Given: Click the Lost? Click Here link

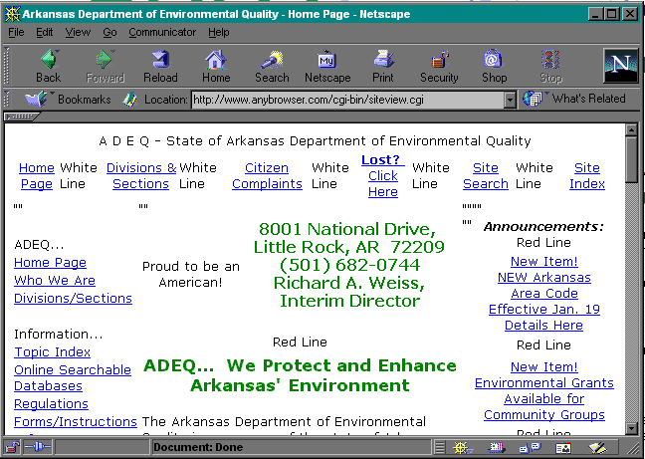Looking at the screenshot, I should (x=382, y=175).
